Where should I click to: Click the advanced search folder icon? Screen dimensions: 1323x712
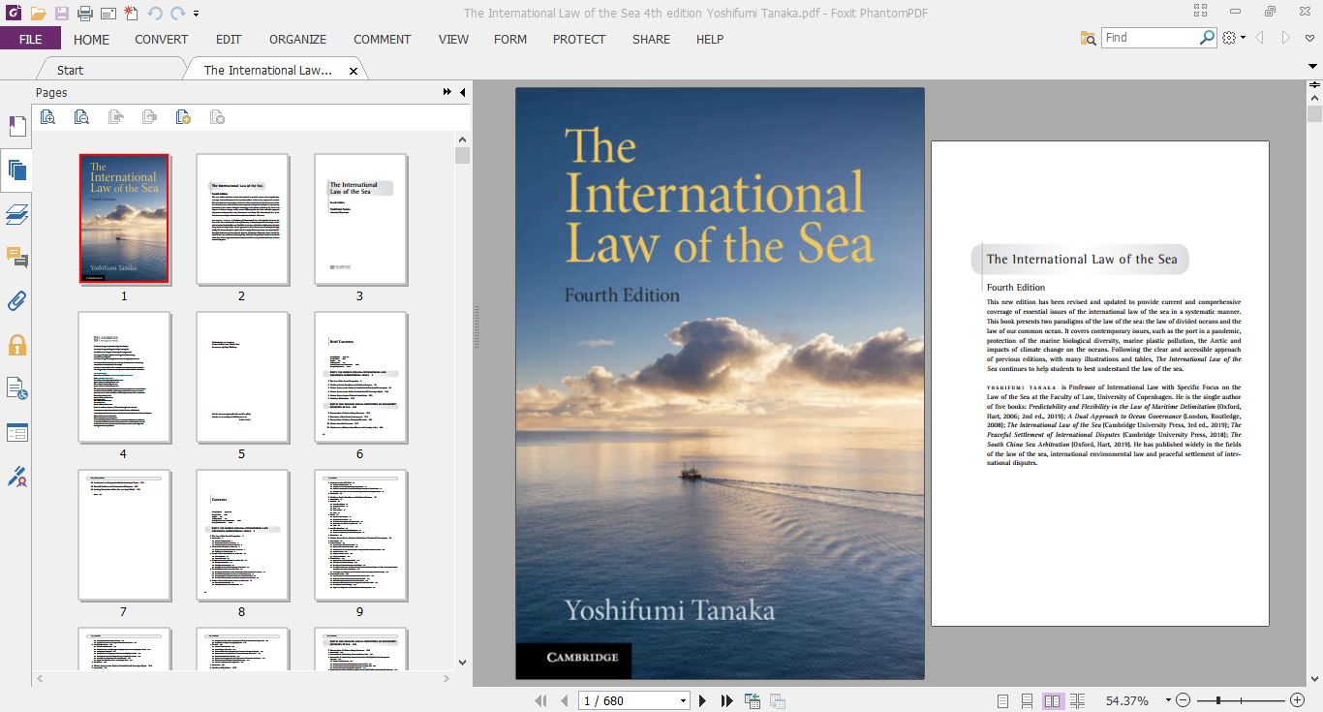click(x=1089, y=38)
